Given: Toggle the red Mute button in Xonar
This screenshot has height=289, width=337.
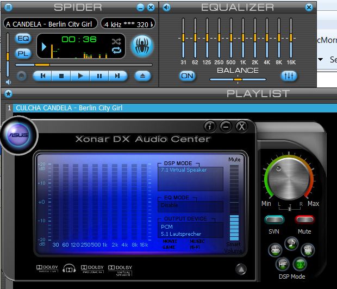Looking at the screenshot, I should pos(304,219).
